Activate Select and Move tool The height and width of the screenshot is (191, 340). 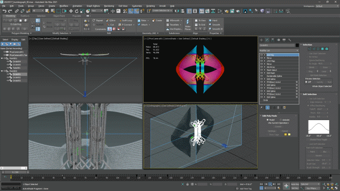[71, 11]
